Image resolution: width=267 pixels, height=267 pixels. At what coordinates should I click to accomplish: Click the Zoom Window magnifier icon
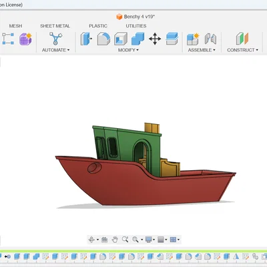pos(135,240)
